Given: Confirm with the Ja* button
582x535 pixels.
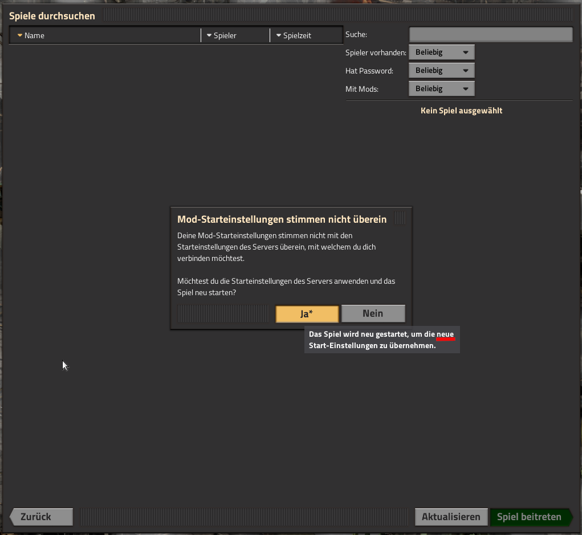Looking at the screenshot, I should click(x=307, y=314).
